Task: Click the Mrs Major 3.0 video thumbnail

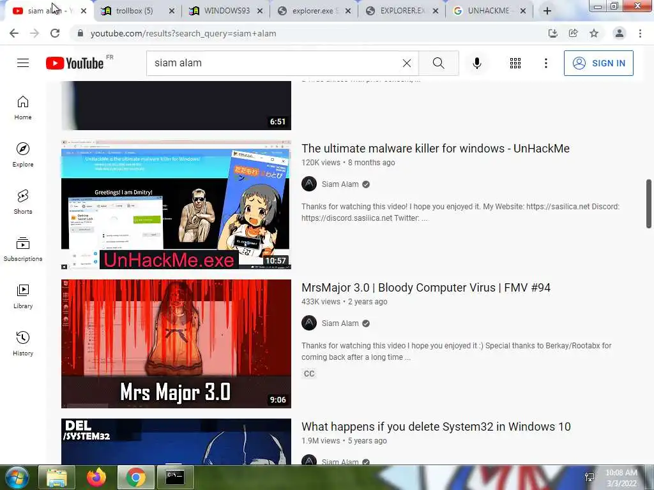Action: pos(176,344)
